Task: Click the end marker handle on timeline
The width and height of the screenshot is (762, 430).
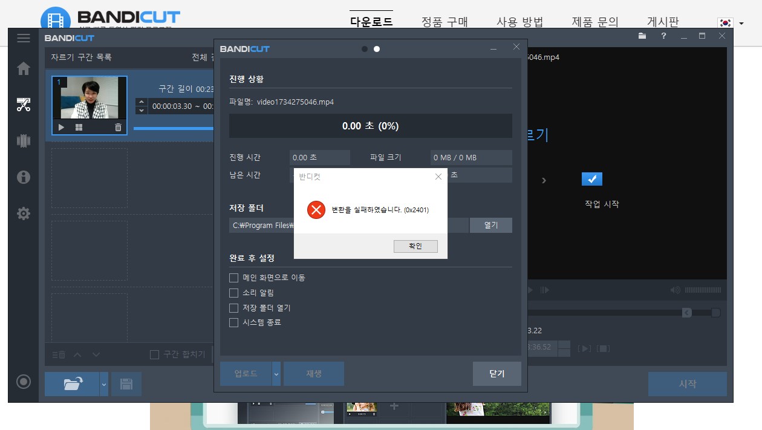Action: click(x=716, y=313)
